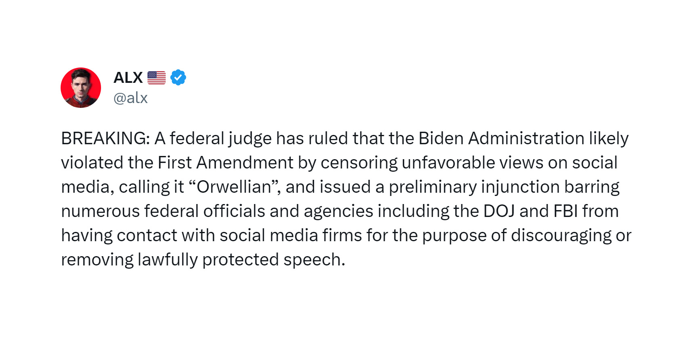The width and height of the screenshot is (689, 341).
Task: Click the word censoring in the tweet
Action: point(359,163)
